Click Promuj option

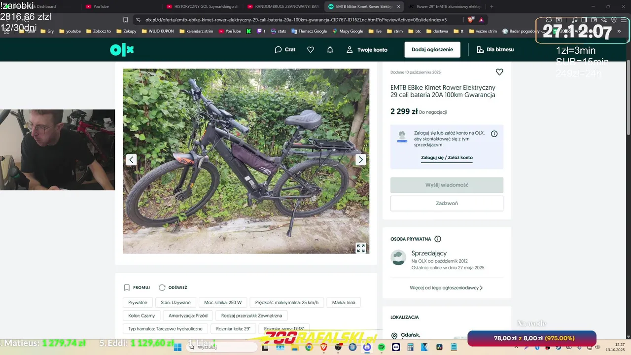(x=137, y=287)
